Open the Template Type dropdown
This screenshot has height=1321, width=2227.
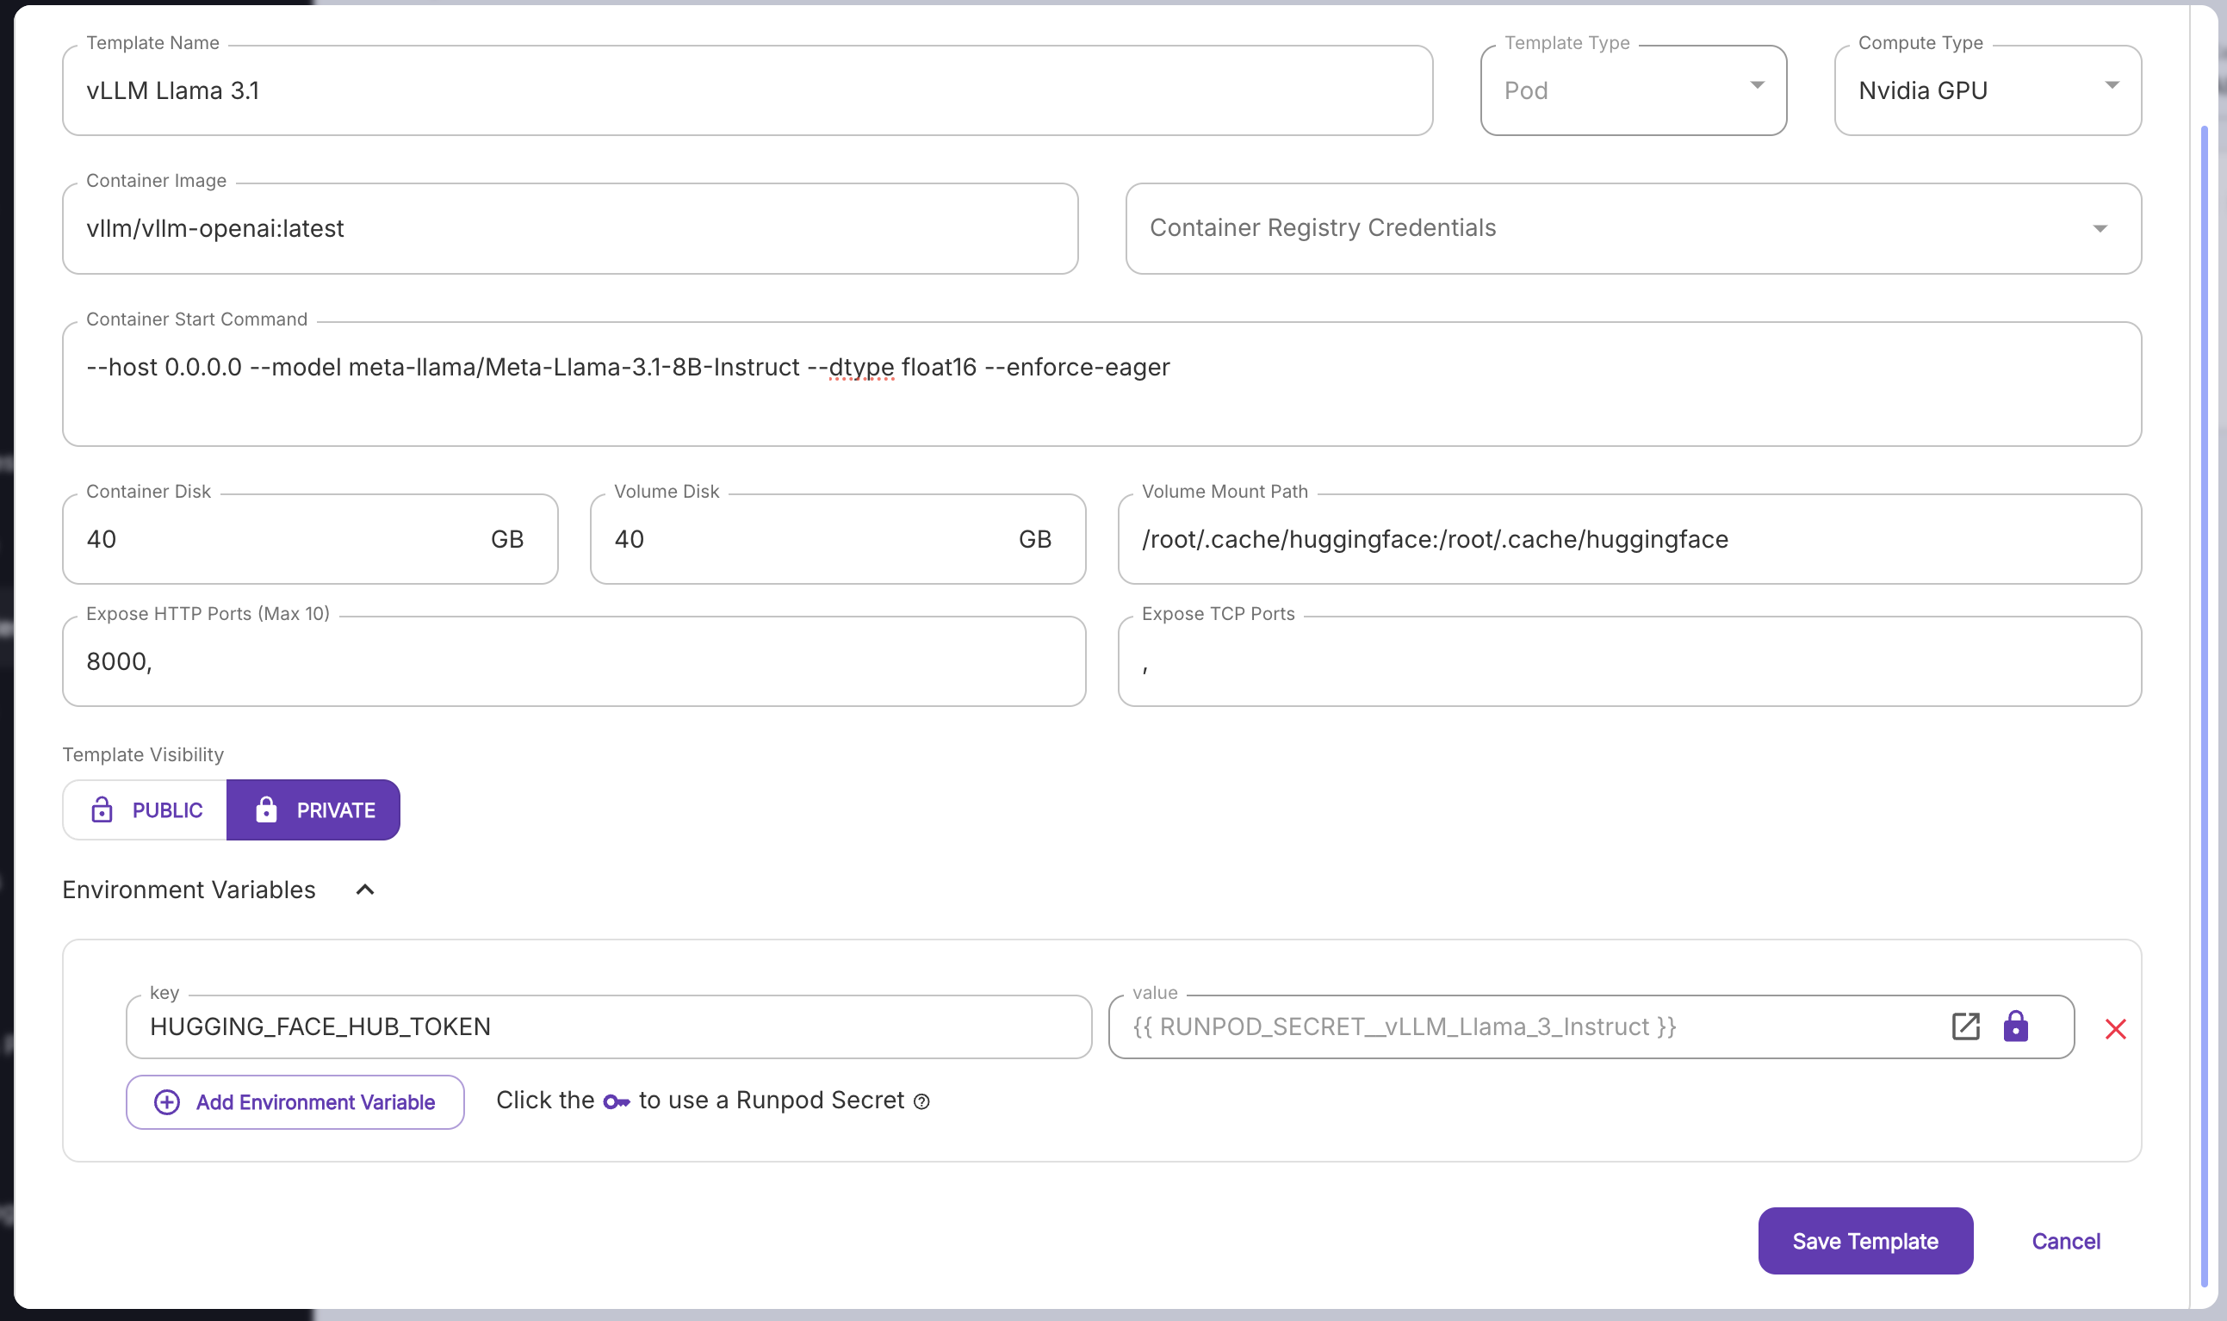[x=1633, y=90]
